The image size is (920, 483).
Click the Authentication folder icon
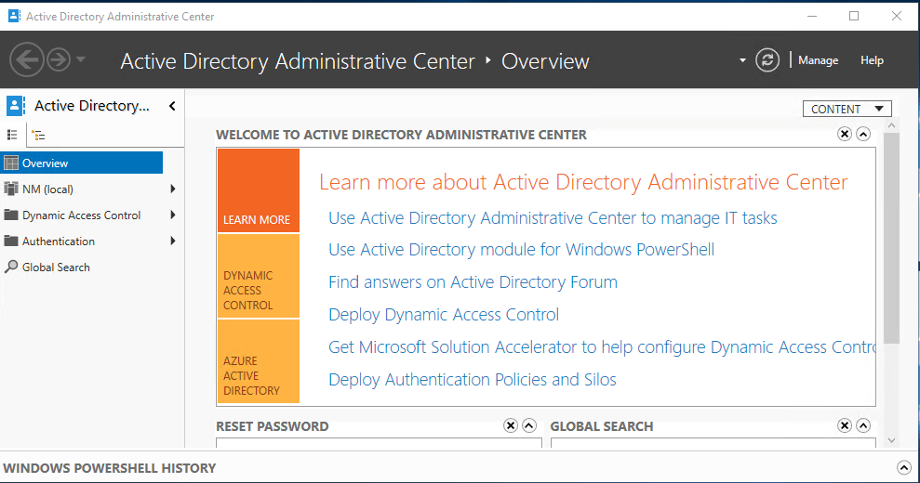tap(11, 241)
